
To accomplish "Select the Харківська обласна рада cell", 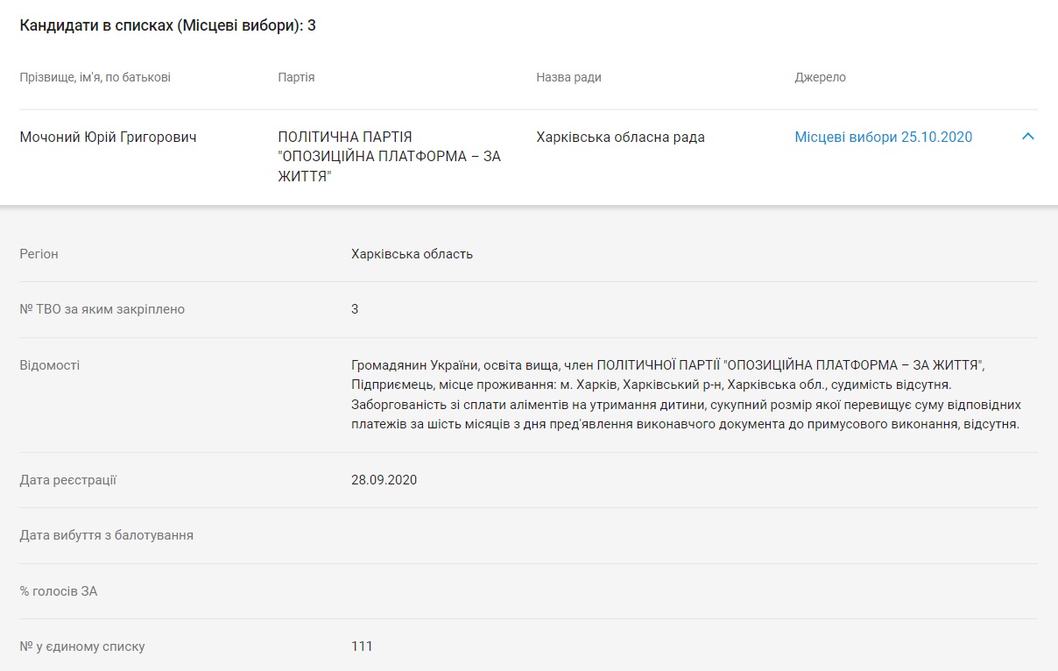I will (x=620, y=138).
